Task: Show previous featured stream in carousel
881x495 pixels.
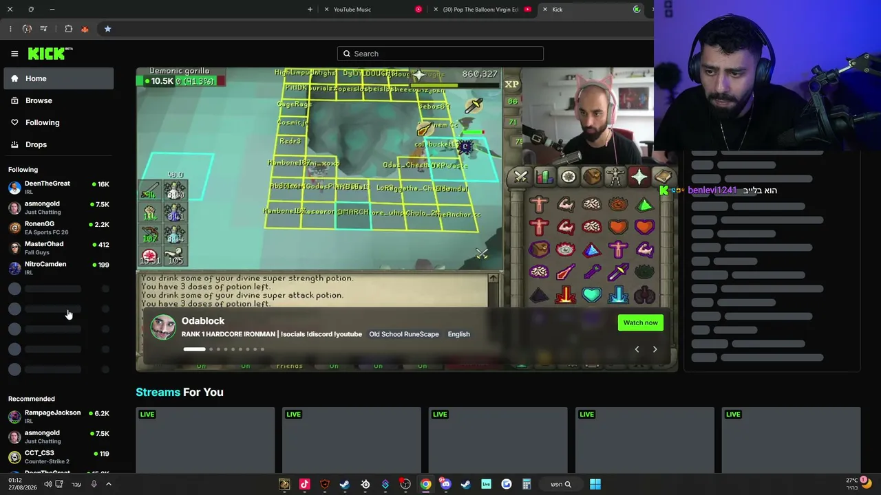Action: click(x=637, y=349)
